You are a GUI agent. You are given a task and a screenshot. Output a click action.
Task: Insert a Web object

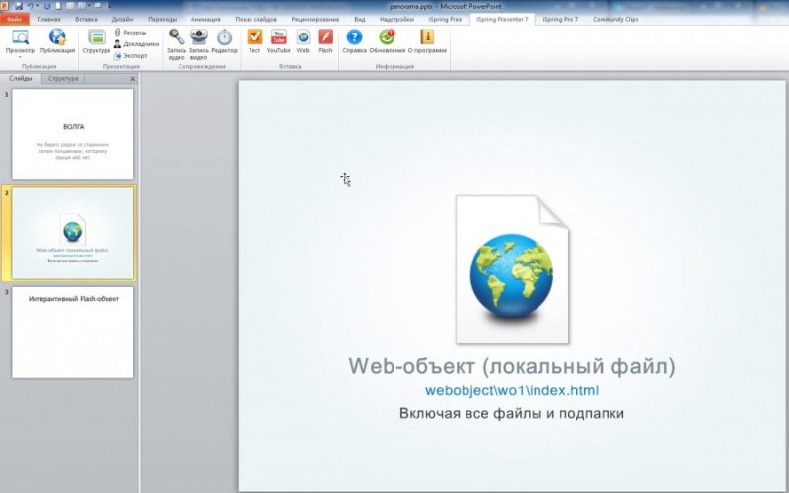click(303, 41)
